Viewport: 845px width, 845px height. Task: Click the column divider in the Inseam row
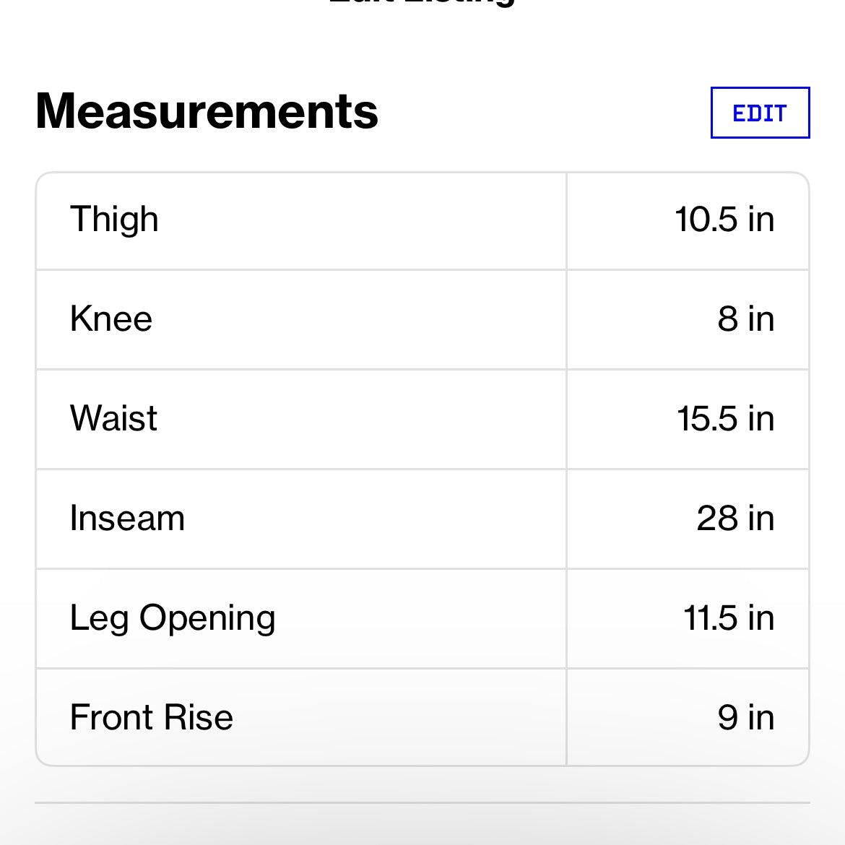pyautogui.click(x=567, y=519)
